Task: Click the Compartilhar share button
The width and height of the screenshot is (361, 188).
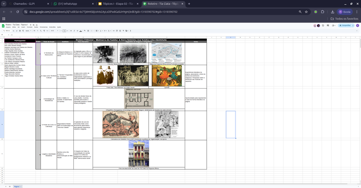Action: pos(345,25)
